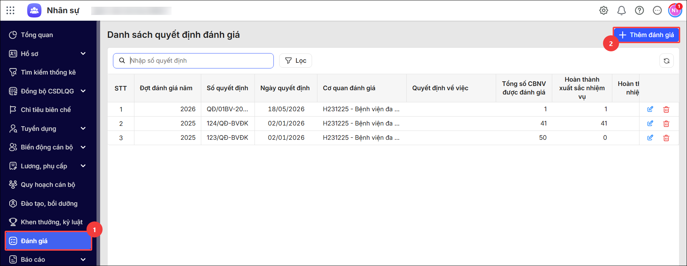
Task: Expand Đồng bộ CSDLQG chevron
Action: click(x=83, y=91)
